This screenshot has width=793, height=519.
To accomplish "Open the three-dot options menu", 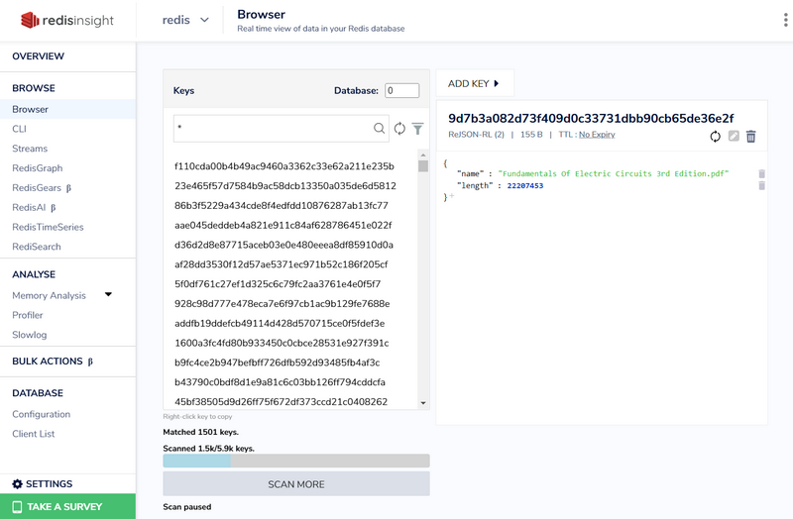I will [x=785, y=20].
